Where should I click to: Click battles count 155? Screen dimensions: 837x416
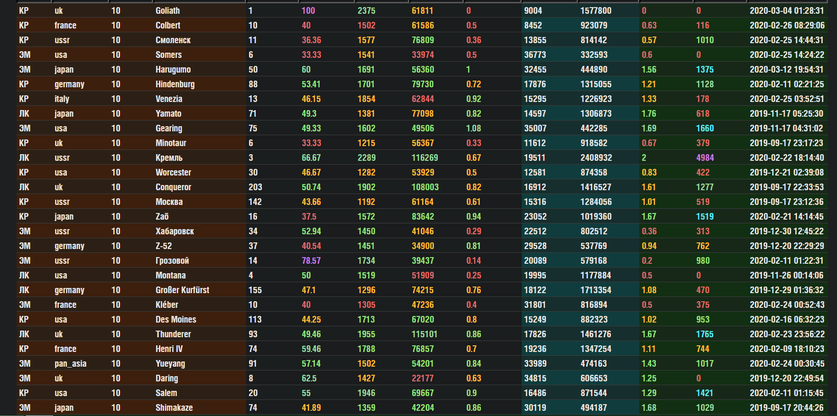coord(255,290)
